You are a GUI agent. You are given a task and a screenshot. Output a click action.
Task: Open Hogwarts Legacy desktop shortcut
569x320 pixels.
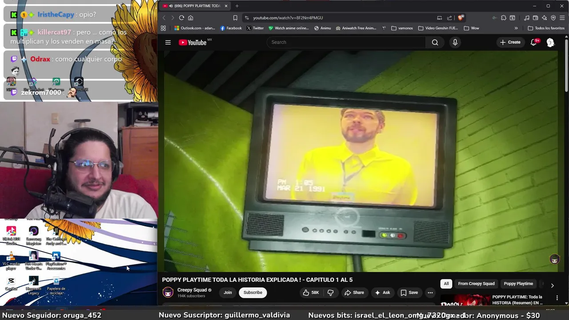(x=33, y=286)
